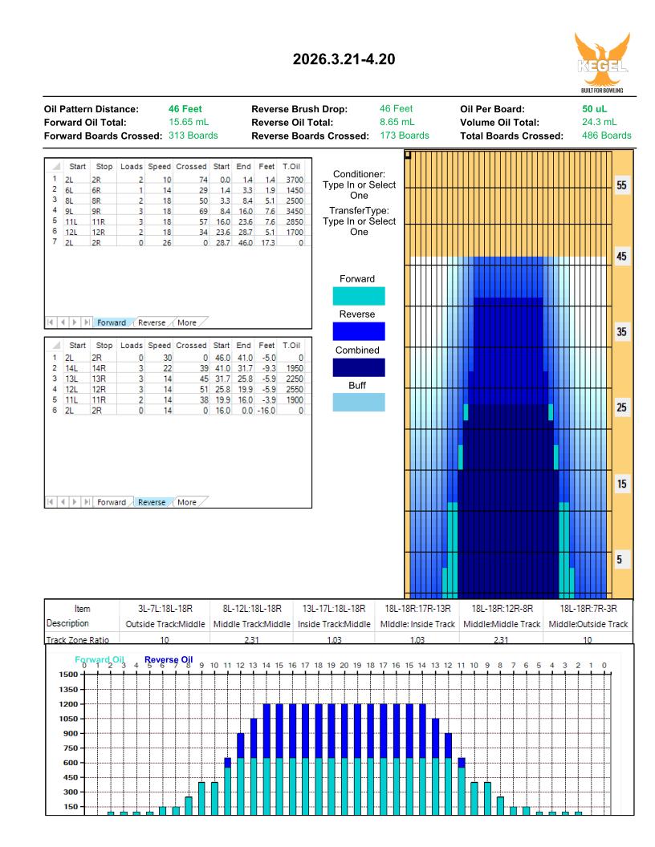Click small square marker atop lane graphic

[x=409, y=154]
